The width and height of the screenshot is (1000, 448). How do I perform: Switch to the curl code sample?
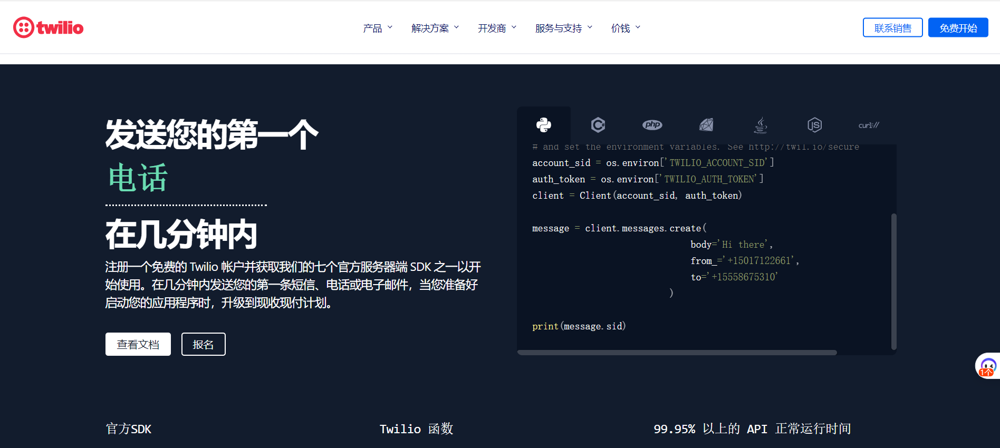click(x=869, y=125)
